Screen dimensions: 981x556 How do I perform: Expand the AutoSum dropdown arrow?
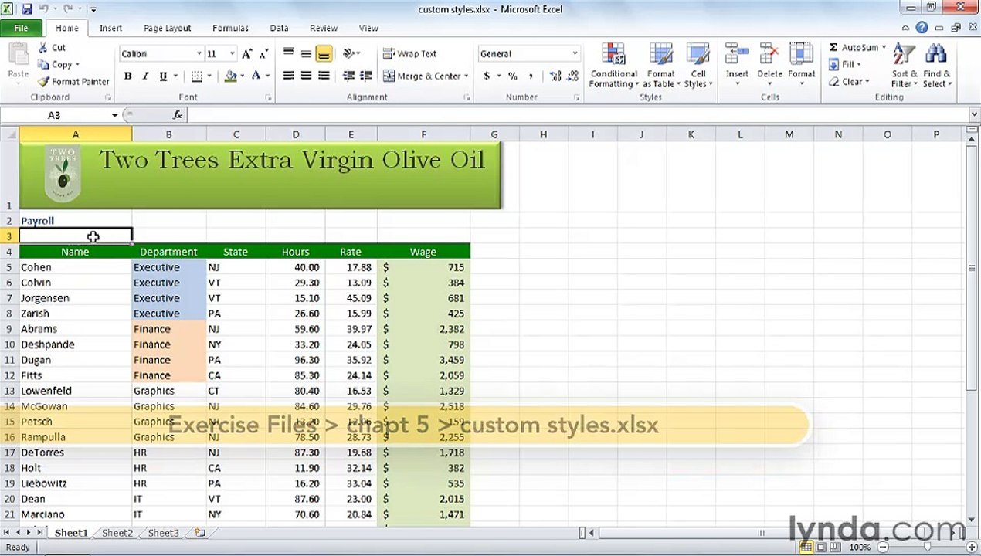point(884,48)
